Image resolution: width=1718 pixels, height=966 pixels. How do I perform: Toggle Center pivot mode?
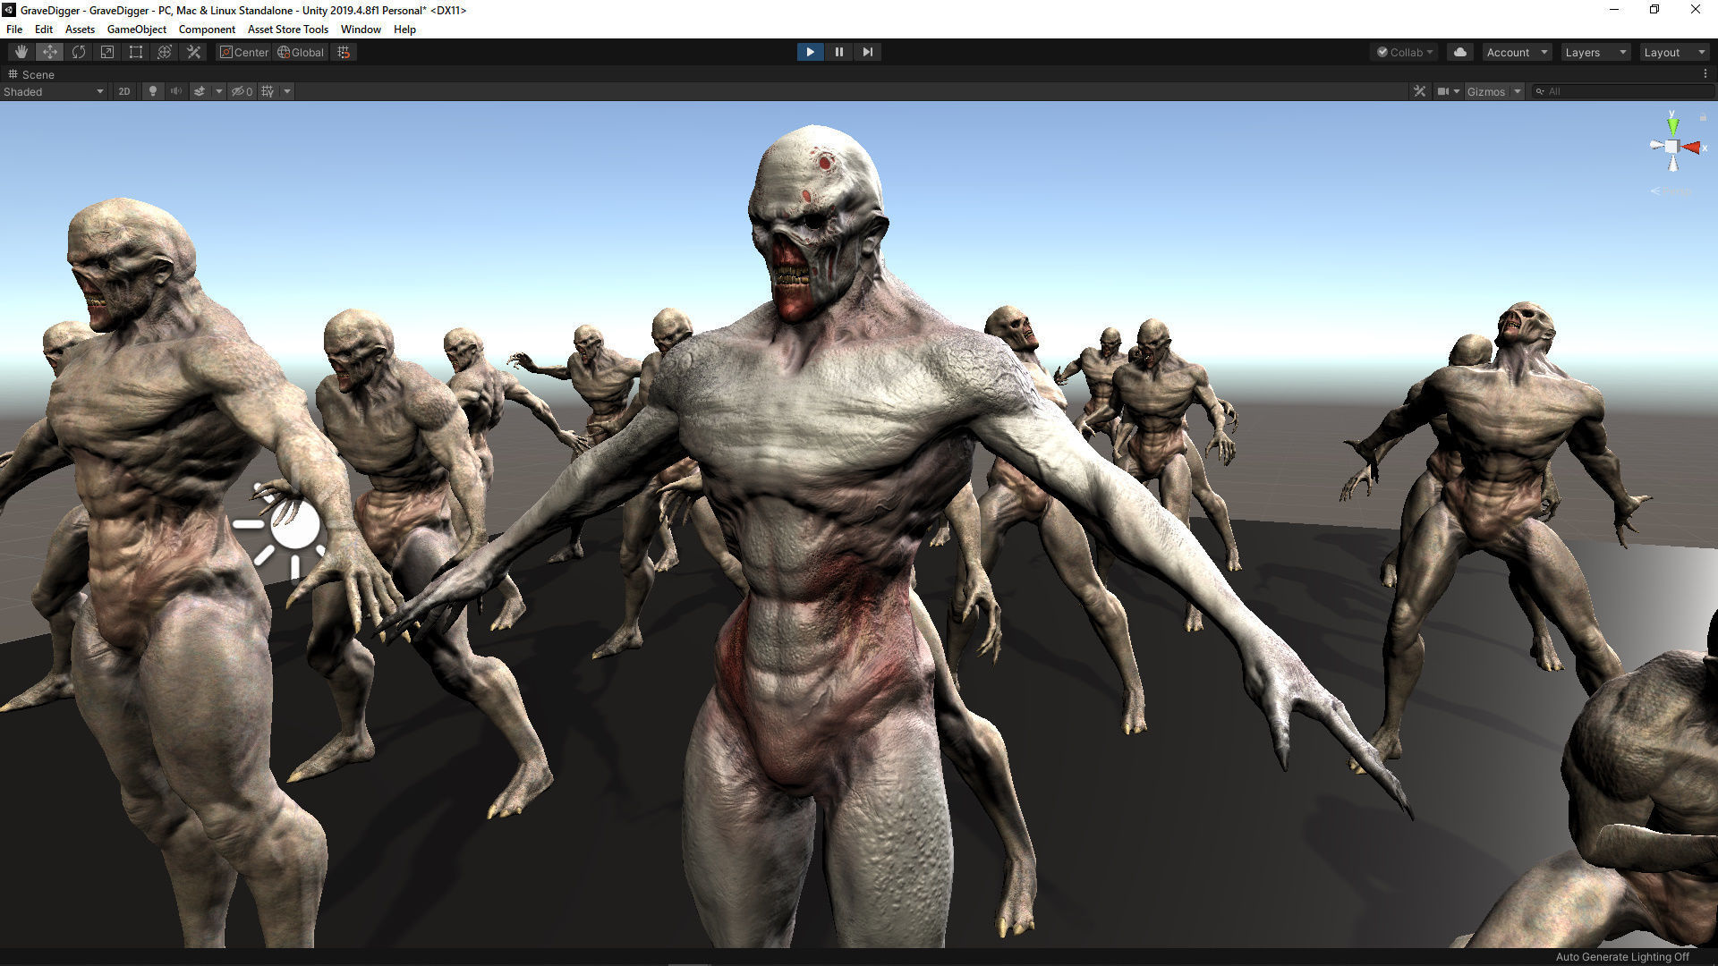(x=243, y=52)
